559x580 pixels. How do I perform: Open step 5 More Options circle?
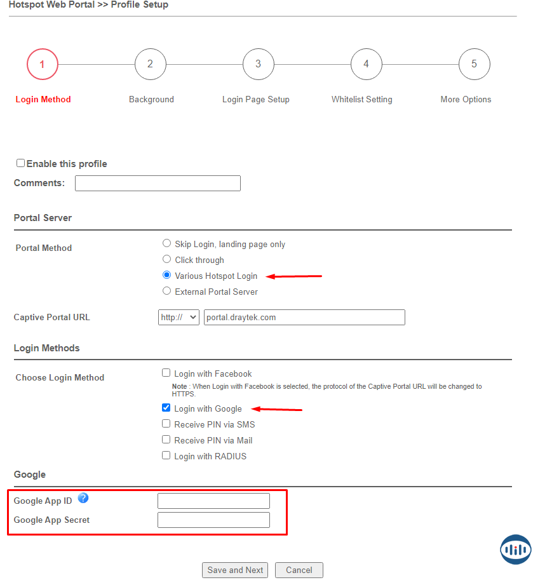474,64
